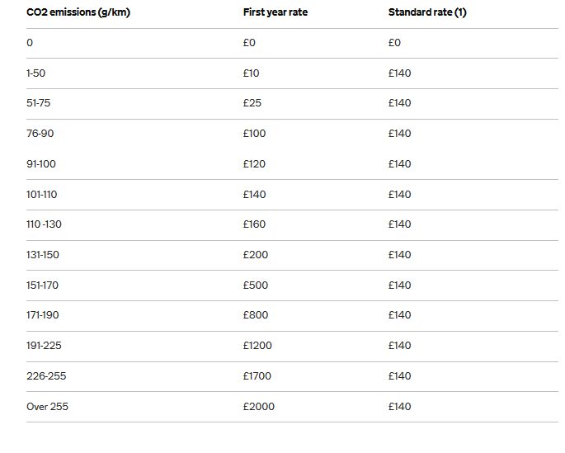The height and width of the screenshot is (453, 565).
Task: Click the £500 first year rate cell
Action: [256, 285]
